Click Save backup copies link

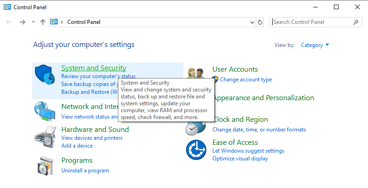click(x=91, y=84)
